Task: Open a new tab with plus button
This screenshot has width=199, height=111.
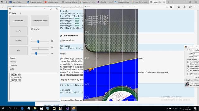Action: 168,2
